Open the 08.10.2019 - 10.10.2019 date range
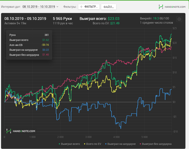This screenshot has width=189, height=149. coord(39,7)
